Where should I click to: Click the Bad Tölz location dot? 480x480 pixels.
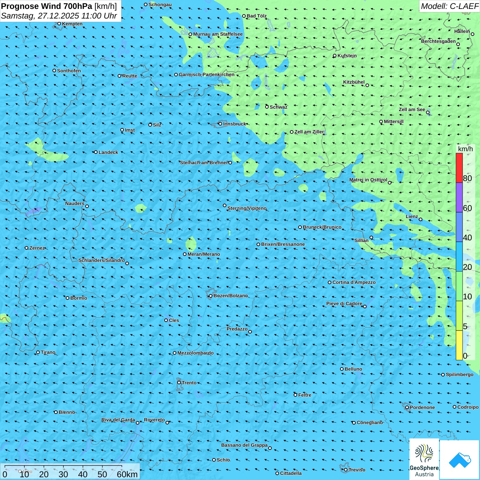coord(244,16)
